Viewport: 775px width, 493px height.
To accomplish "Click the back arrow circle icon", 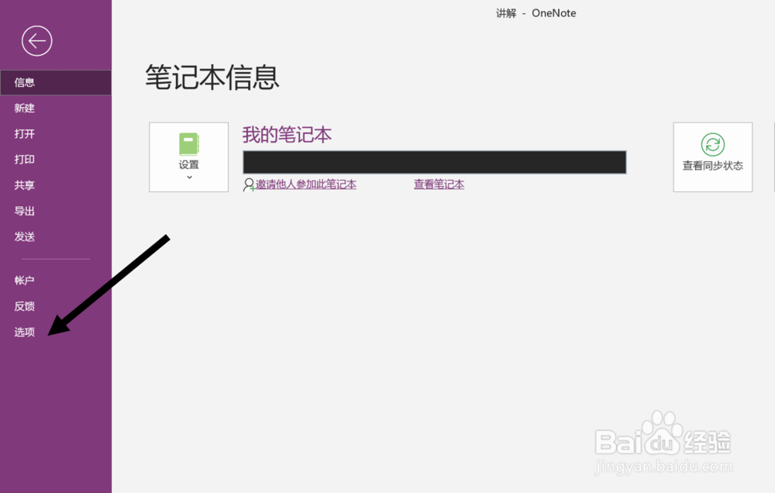I will tap(37, 40).
